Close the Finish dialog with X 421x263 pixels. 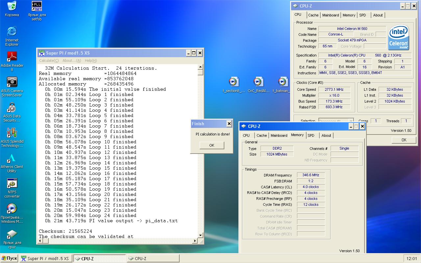click(229, 124)
